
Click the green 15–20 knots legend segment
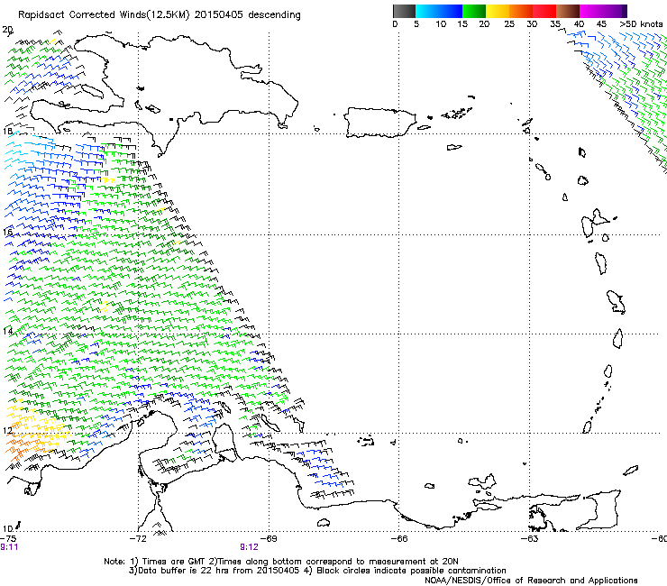474,11
